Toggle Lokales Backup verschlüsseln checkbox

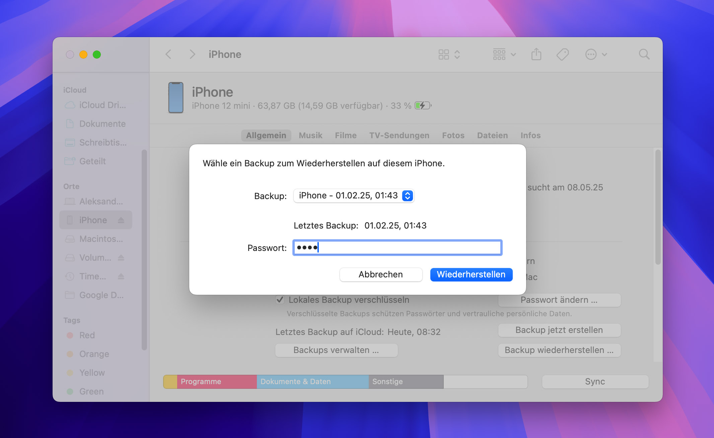(x=280, y=299)
